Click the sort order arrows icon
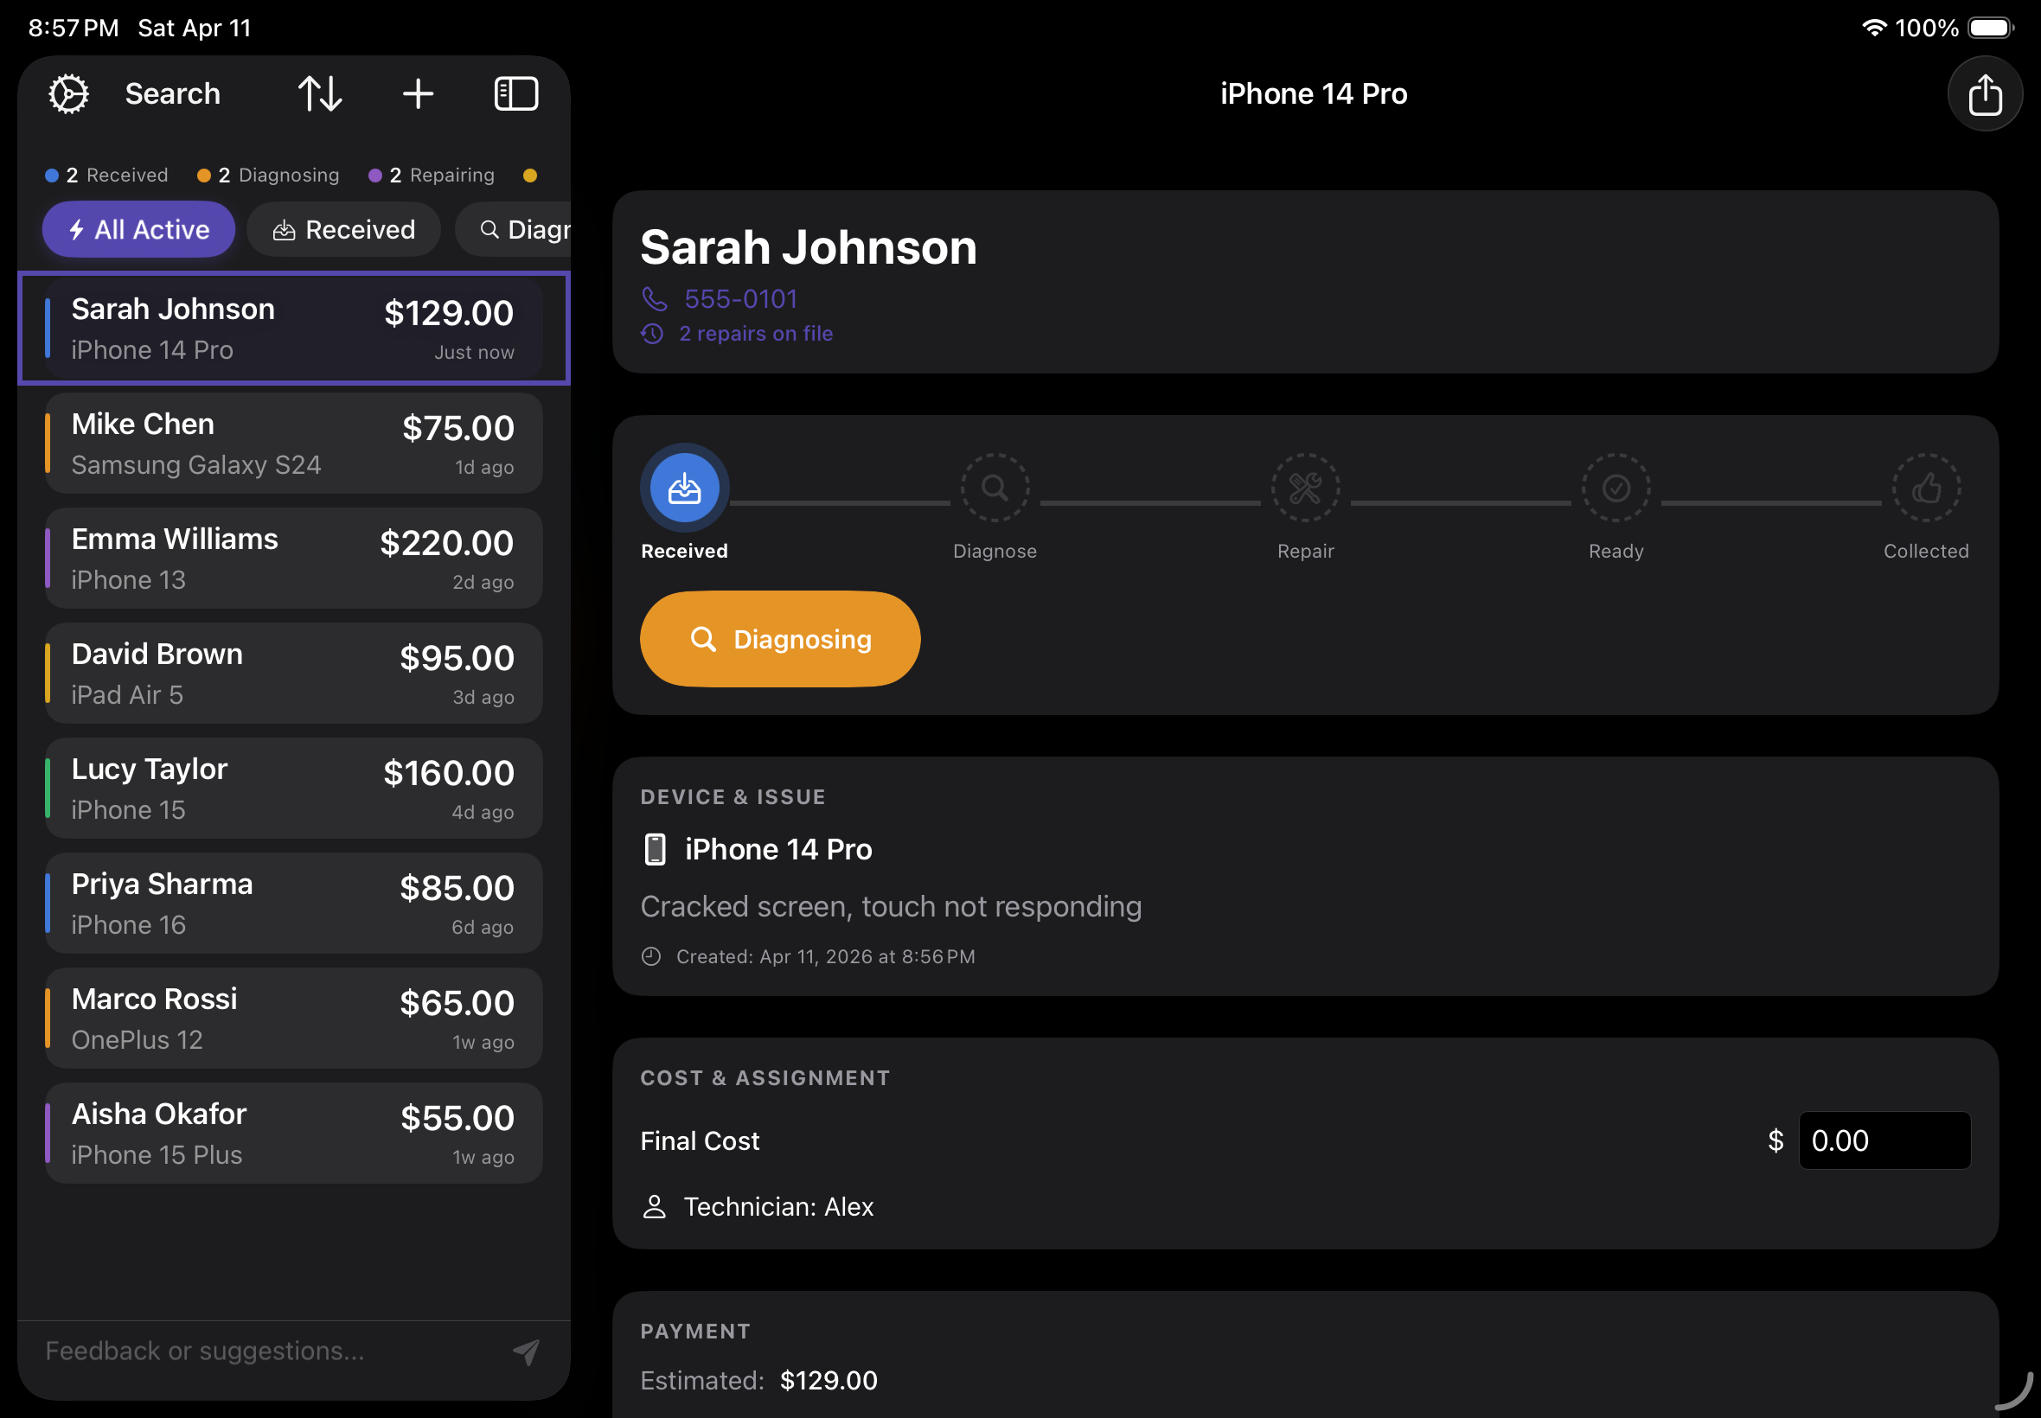The image size is (2041, 1418). pyautogui.click(x=321, y=93)
